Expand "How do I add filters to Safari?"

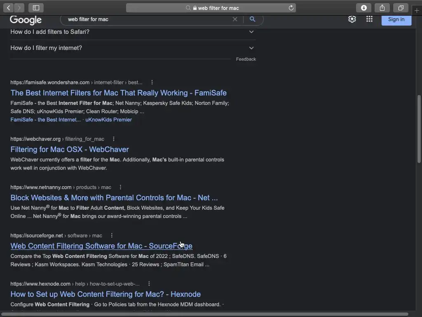click(x=132, y=32)
